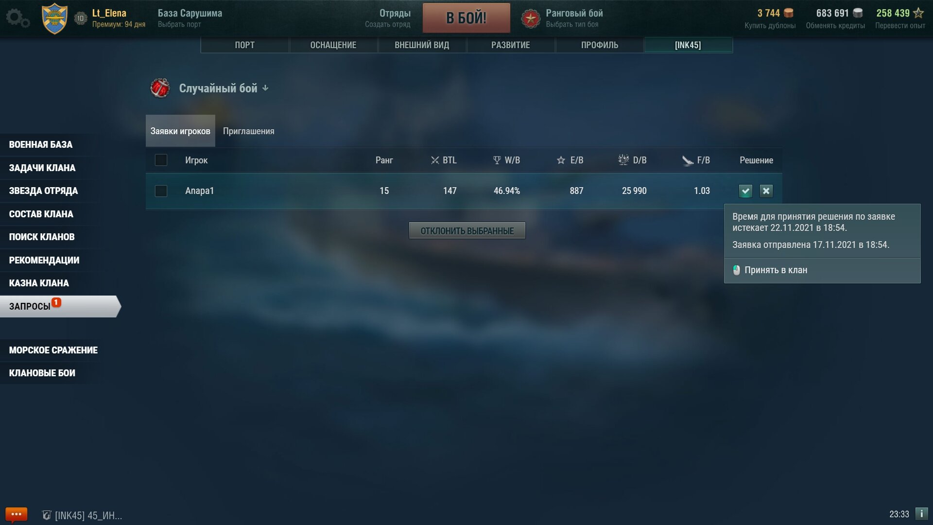933x525 pixels.
Task: Open Ранговый бой battle type selector
Action: 574,18
